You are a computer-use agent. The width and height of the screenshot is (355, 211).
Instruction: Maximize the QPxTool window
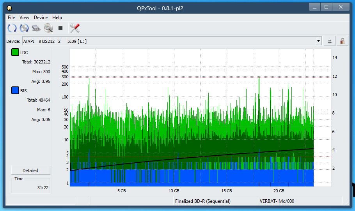coord(326,7)
